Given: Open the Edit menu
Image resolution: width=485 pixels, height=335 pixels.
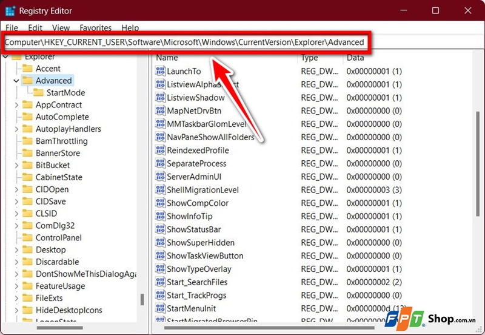Looking at the screenshot, I should coord(35,28).
